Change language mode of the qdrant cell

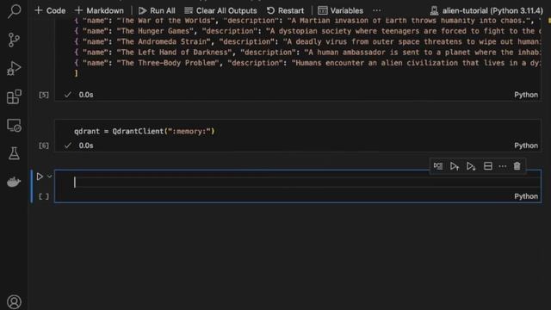coord(526,146)
